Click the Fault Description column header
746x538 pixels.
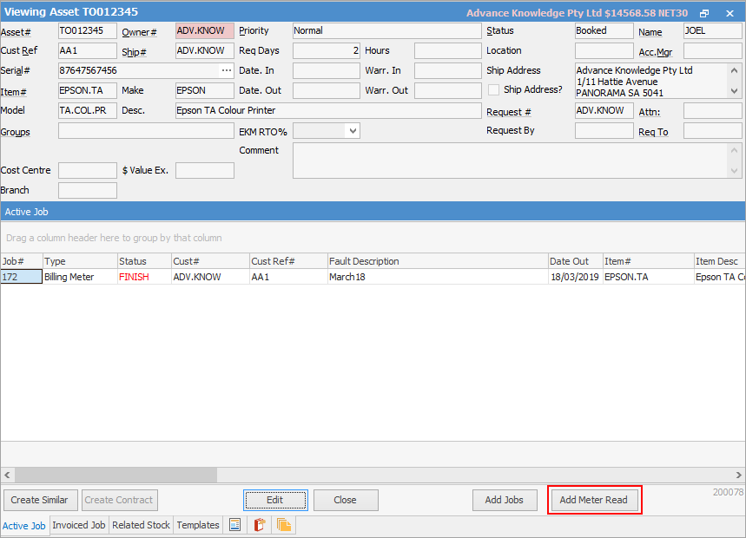click(x=437, y=261)
